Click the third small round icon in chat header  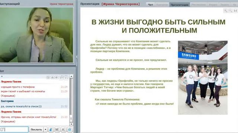point(57,77)
